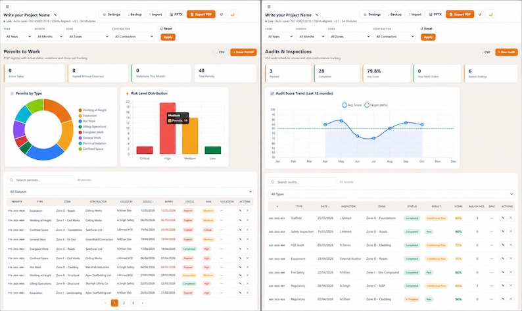Focus the Search audits field

coord(302,182)
